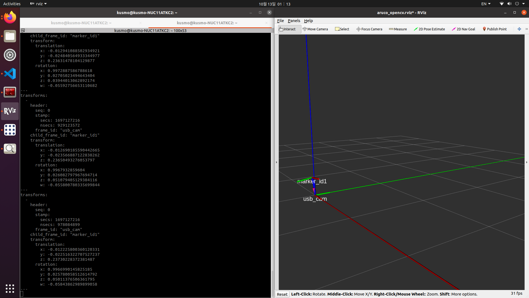The width and height of the screenshot is (529, 298).
Task: Activate the Publish Point tool
Action: pyautogui.click(x=495, y=29)
